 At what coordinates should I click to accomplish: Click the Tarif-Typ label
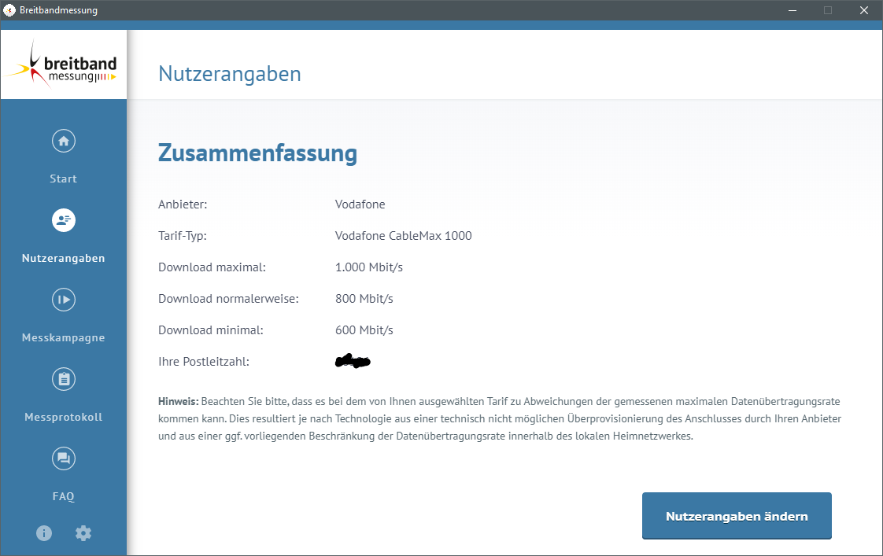coord(183,236)
